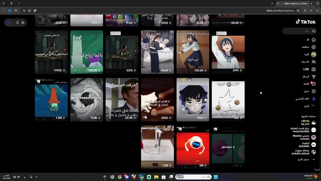The image size is (321, 181).
Task: Click the site settings icon in address bar
Action: click(298, 11)
